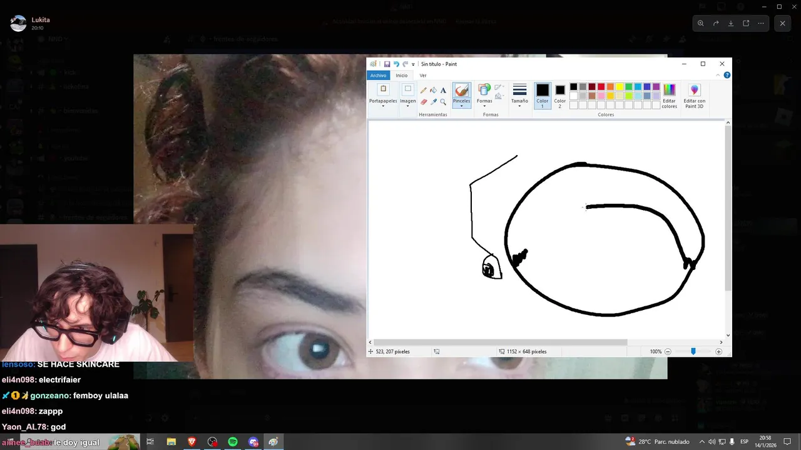801x450 pixels.
Task: Expand the Pinceles dropdown arrow
Action: coord(461,106)
